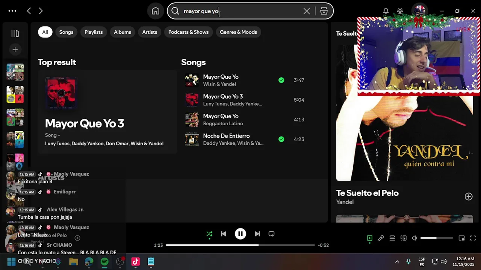Open 'Reggaeton Latino' artist link
Viewport: 481px width, 270px height.
coord(223,124)
